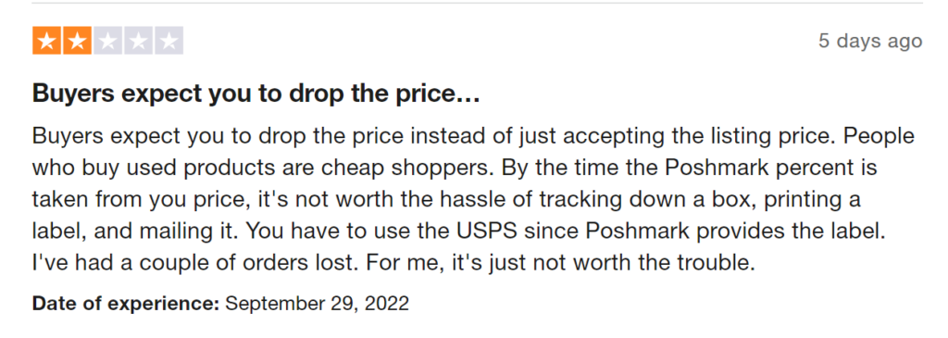Click the third gray star in the rating
Screen dimensions: 948x338
pyautogui.click(x=107, y=41)
